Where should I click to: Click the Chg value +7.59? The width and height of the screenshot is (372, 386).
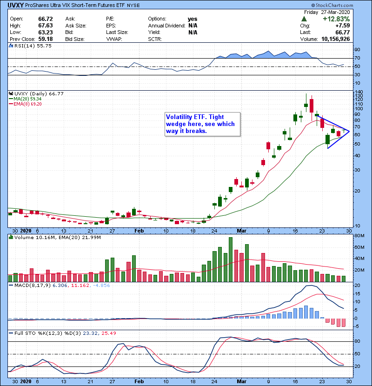tap(342, 26)
